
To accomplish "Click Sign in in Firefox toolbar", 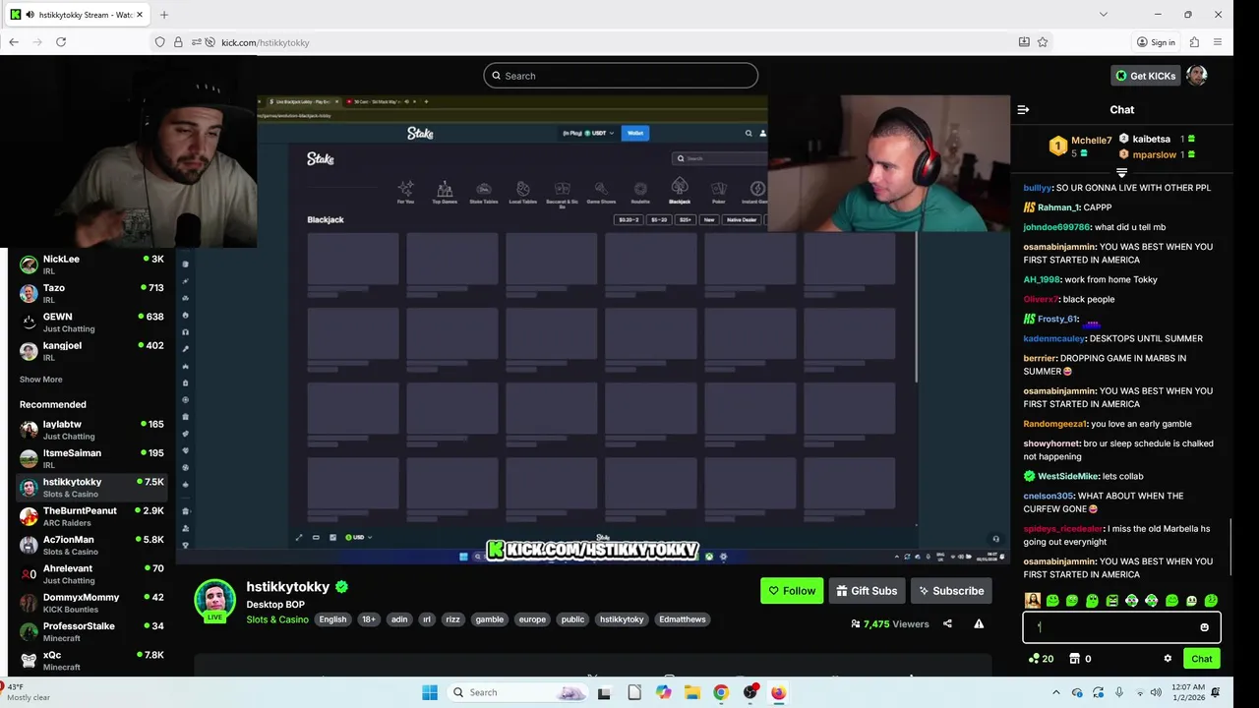I will pyautogui.click(x=1156, y=42).
